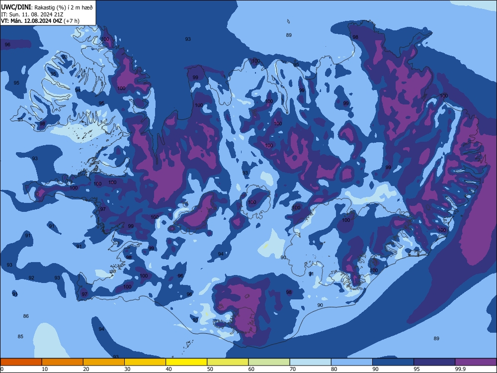Click the legend scale label '80'
Viewport: 497px width, 373px height.
point(334,369)
